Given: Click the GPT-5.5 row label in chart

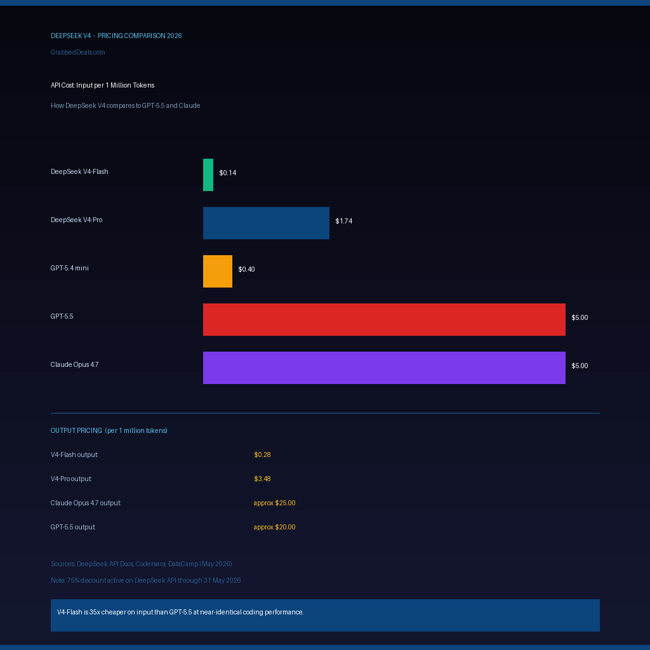Looking at the screenshot, I should click(x=62, y=316).
